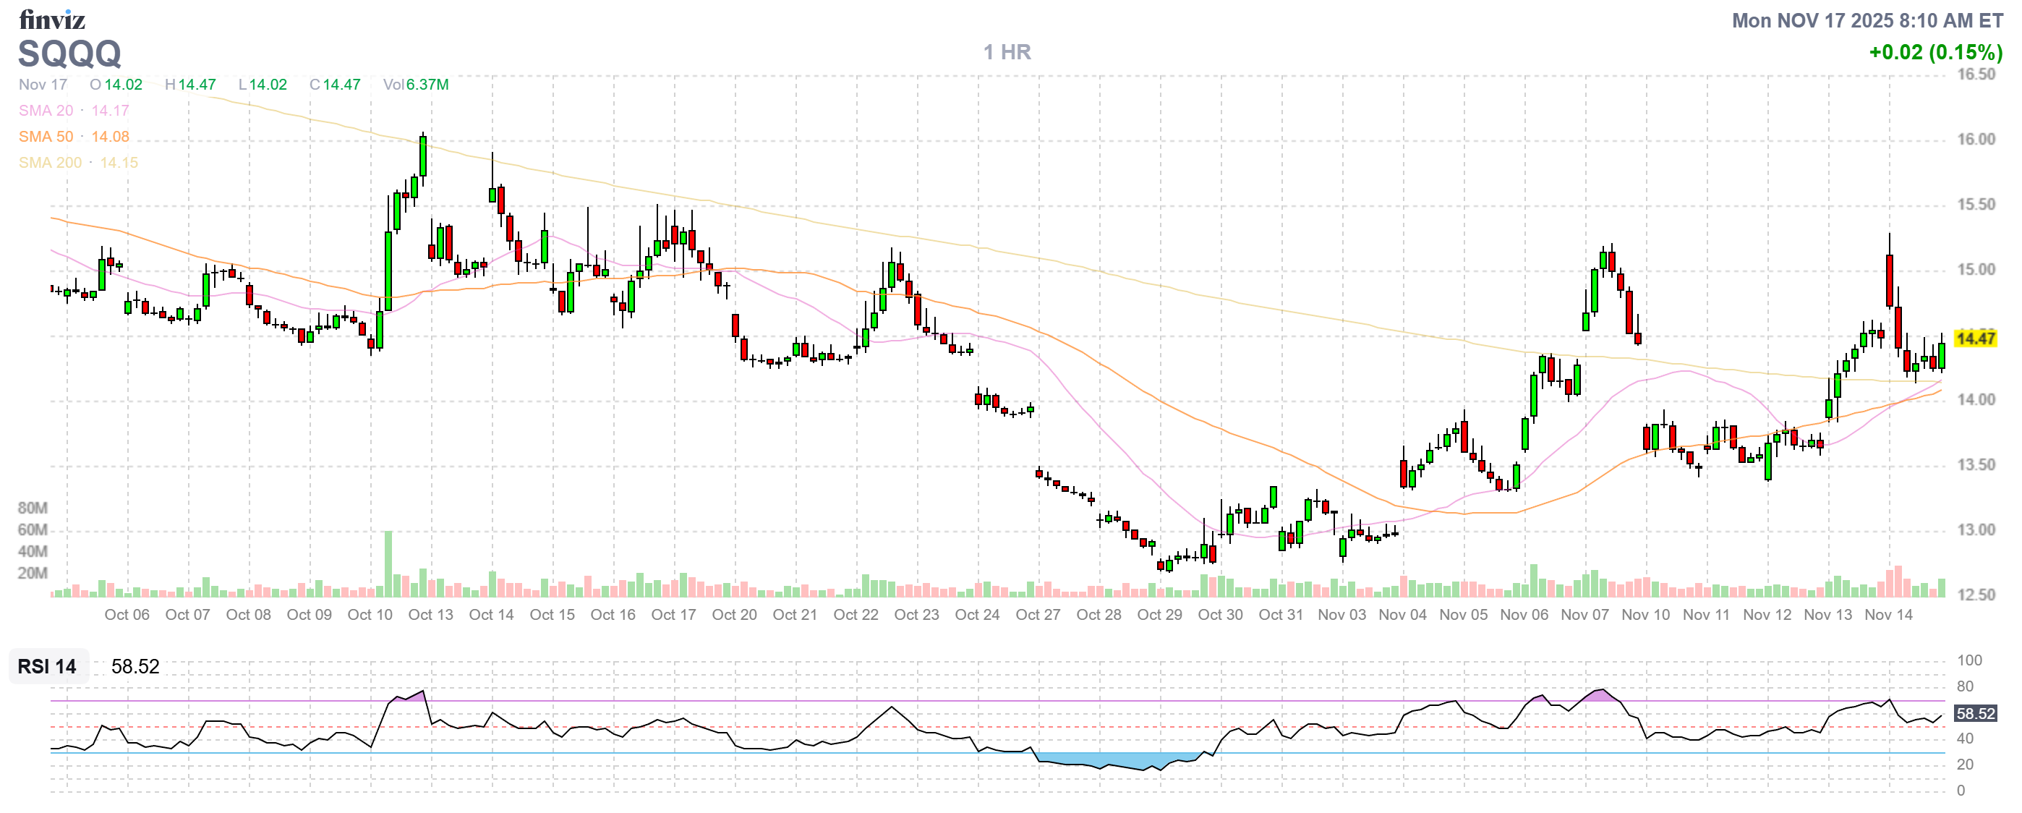Click the Oct 29 date label

tap(1159, 615)
